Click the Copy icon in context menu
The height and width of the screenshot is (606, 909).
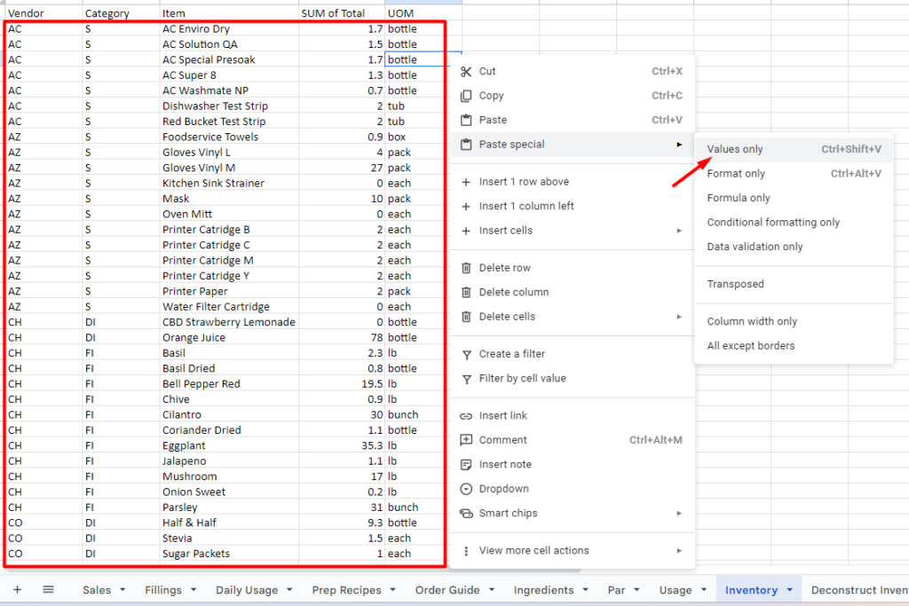coord(466,96)
